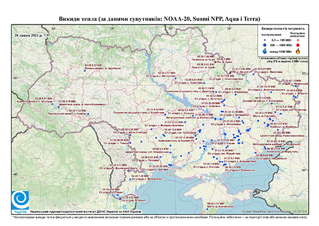
Task: Click the Zdolbuniv cement plant heat marker
Action: [85, 71]
